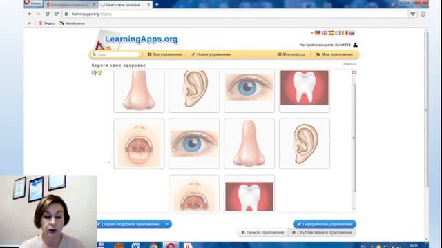
Task: Open 'Мои классы' menu item
Action: point(291,54)
